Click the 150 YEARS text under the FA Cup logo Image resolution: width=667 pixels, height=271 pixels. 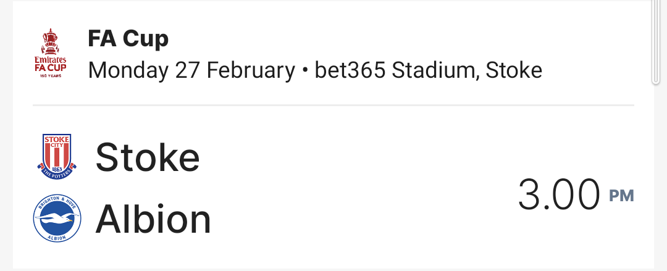point(51,76)
